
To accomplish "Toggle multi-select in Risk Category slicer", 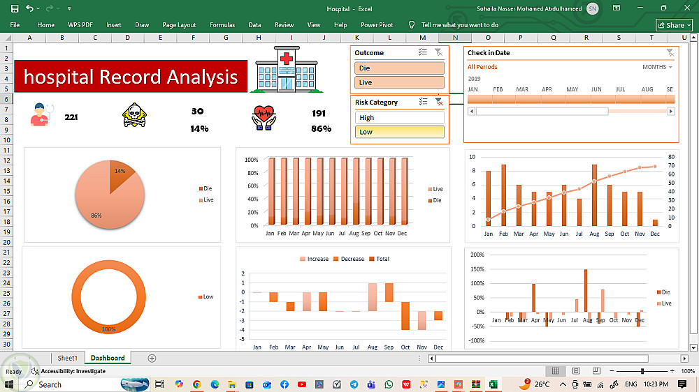I will [x=423, y=102].
